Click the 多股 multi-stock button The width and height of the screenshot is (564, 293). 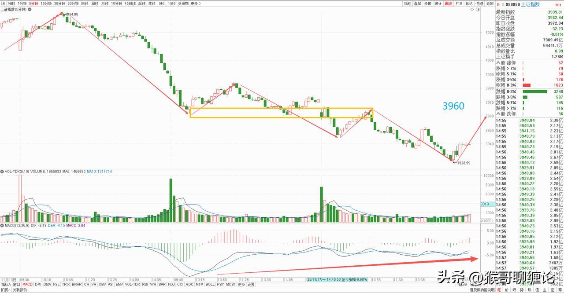pyautogui.click(x=428, y=4)
